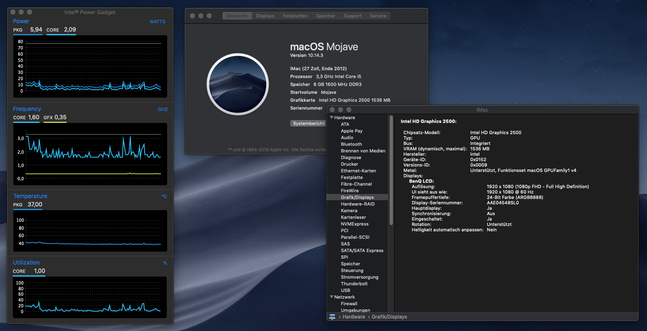The height and width of the screenshot is (331, 647).
Task: Select Firewall under Netzwerk
Action: click(x=349, y=304)
